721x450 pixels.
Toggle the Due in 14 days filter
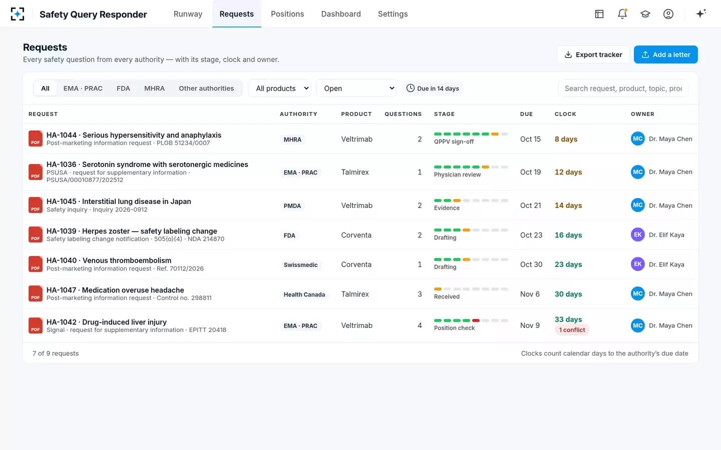[x=433, y=88]
